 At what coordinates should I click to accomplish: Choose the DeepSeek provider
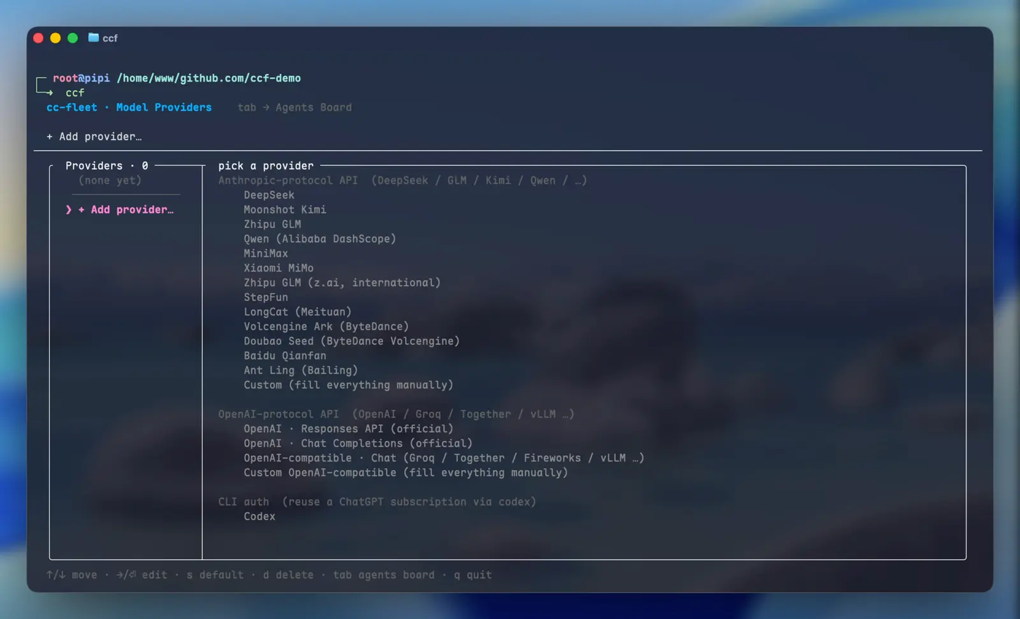[x=269, y=195]
